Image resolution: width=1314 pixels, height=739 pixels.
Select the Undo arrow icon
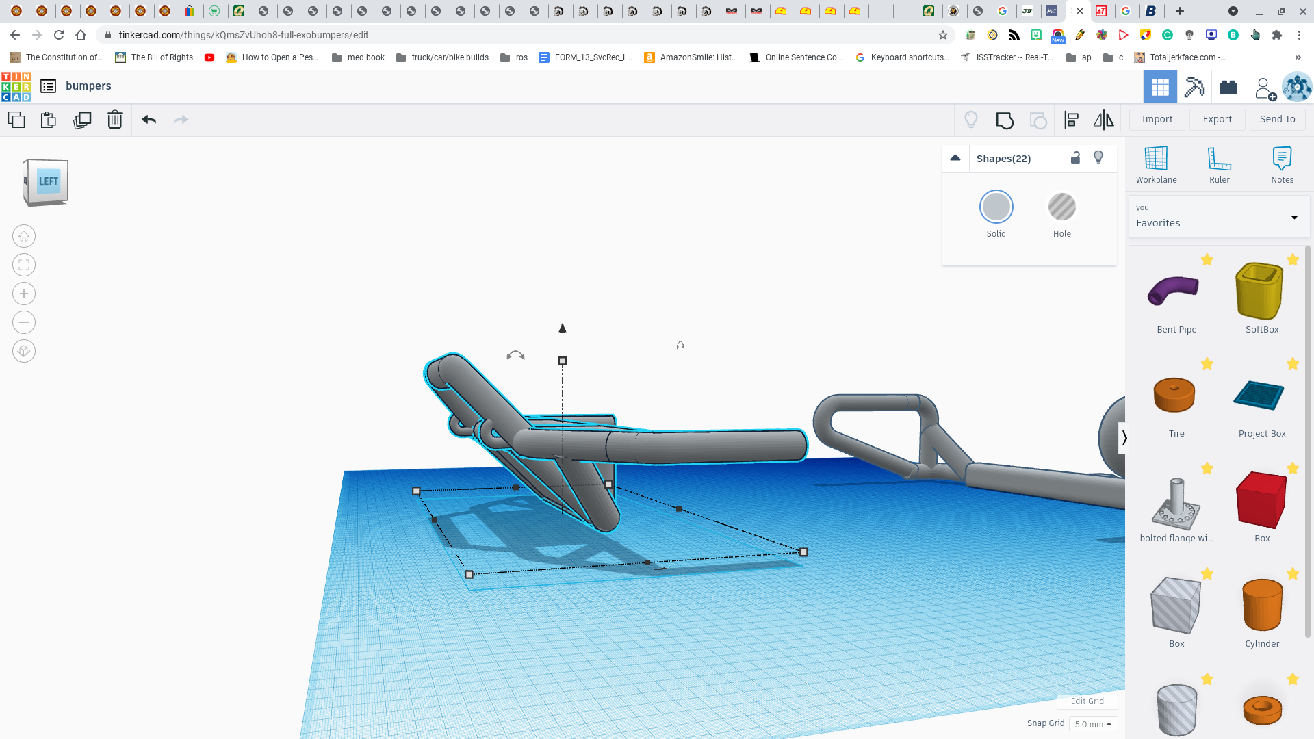pos(149,119)
